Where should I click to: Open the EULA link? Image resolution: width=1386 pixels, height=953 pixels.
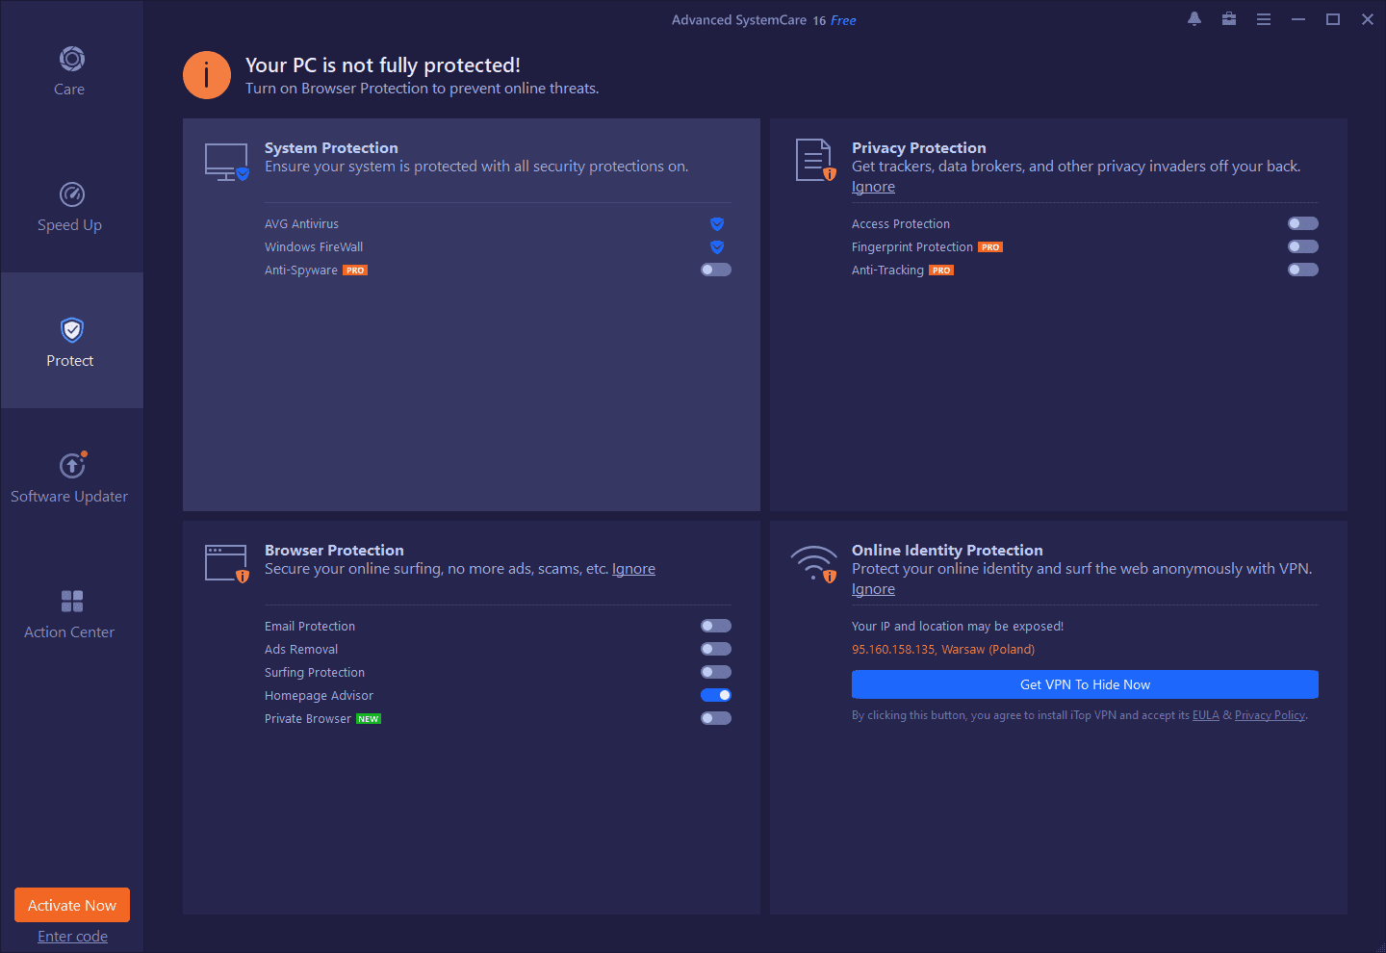pos(1206,715)
